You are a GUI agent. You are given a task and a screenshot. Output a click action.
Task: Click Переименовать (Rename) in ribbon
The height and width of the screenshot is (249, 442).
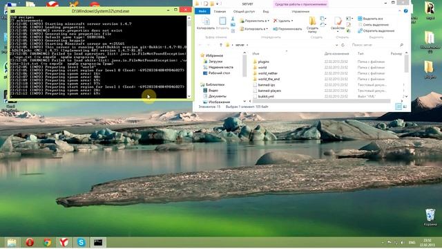click(x=287, y=29)
